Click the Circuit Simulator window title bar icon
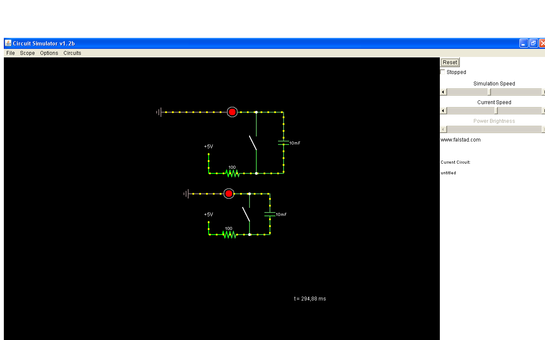Viewport: 545px width, 340px height. tap(8, 43)
